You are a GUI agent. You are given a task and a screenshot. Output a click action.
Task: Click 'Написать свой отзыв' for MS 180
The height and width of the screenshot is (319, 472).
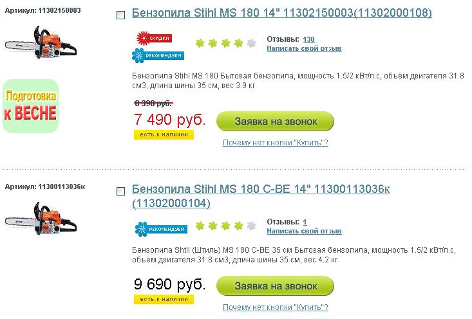[x=304, y=48]
